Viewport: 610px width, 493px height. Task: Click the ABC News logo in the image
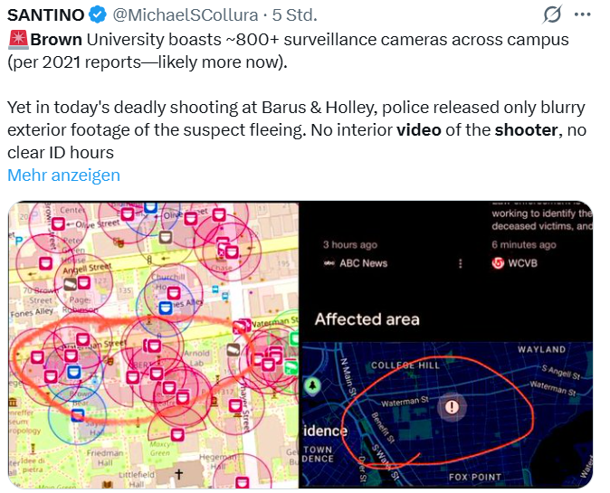[x=329, y=263]
